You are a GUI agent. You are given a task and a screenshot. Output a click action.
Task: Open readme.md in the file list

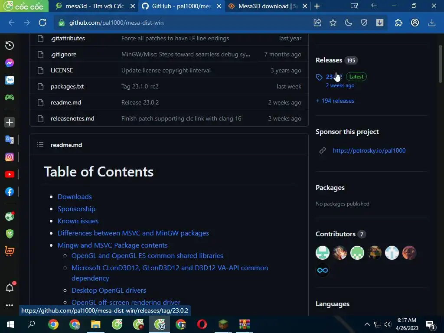coord(66,102)
